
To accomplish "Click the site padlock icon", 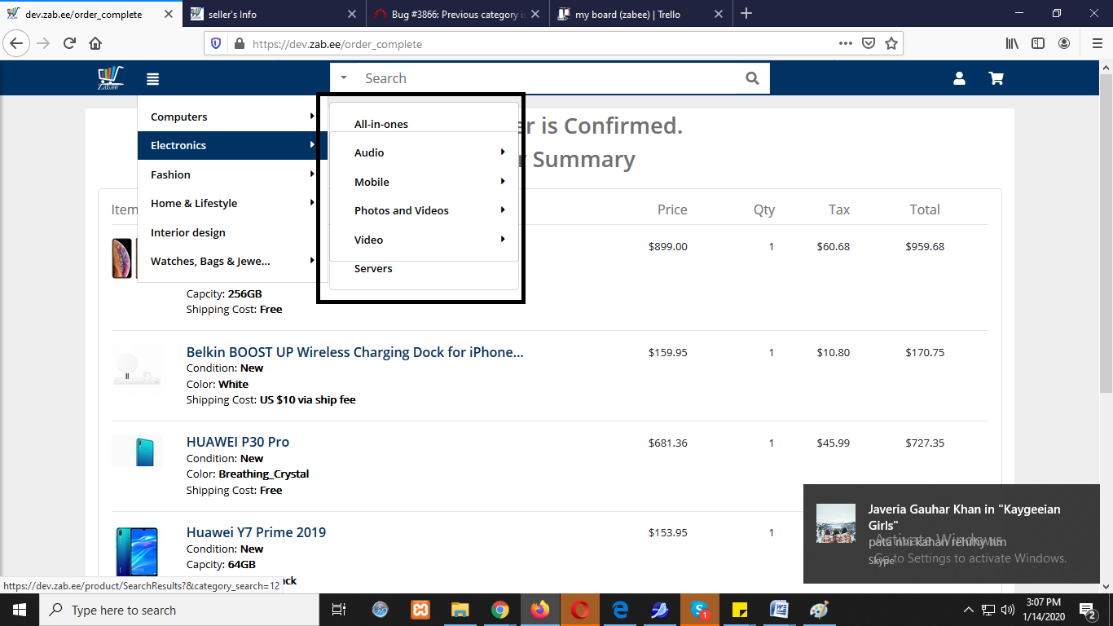I will pyautogui.click(x=239, y=44).
